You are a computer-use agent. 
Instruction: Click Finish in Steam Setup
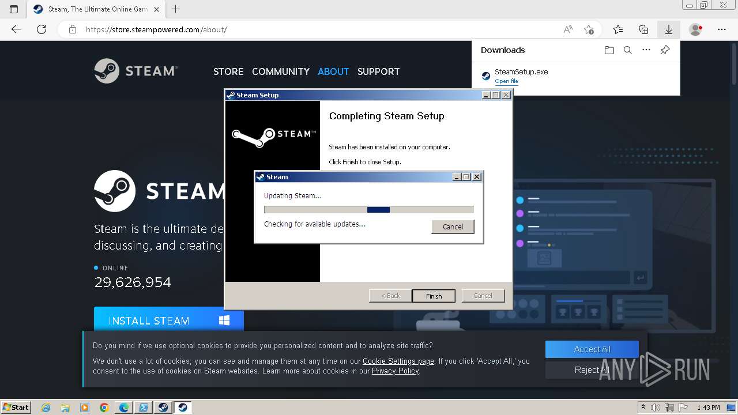(x=434, y=296)
